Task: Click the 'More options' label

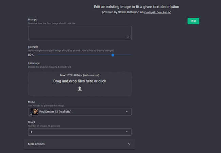Action: coord(36,144)
